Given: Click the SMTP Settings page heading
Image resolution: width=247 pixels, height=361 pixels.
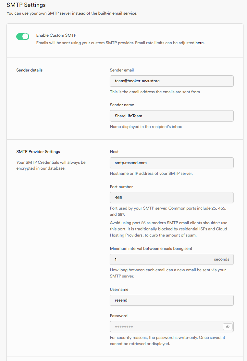Looking at the screenshot, I should point(26,5).
